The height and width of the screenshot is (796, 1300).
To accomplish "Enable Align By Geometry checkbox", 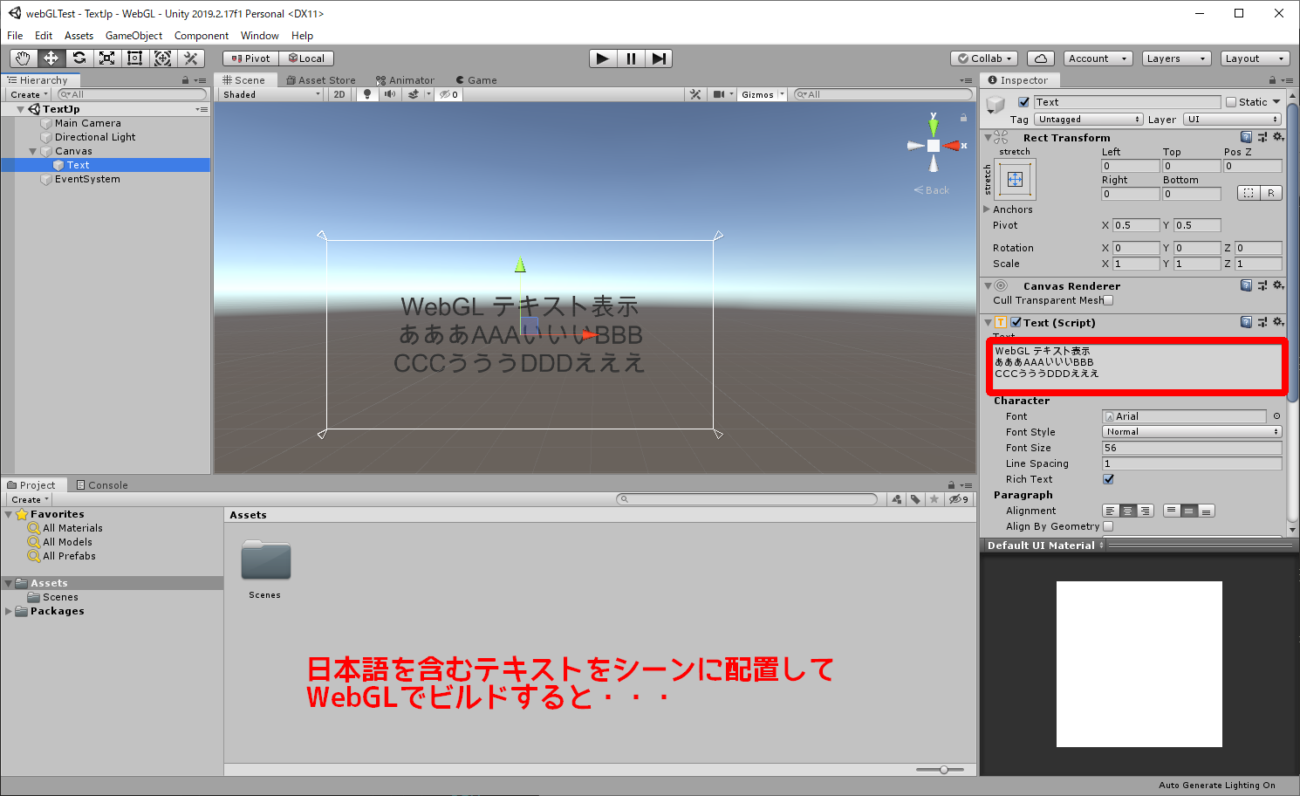I will [x=1108, y=526].
